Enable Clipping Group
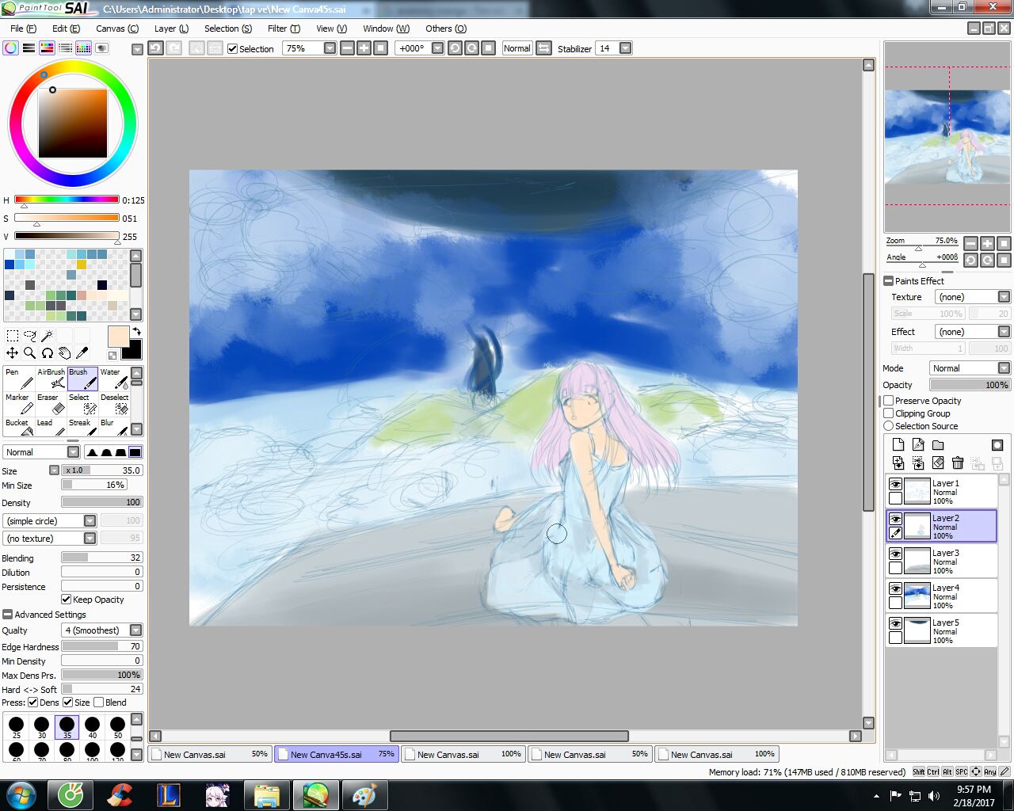 coord(889,413)
